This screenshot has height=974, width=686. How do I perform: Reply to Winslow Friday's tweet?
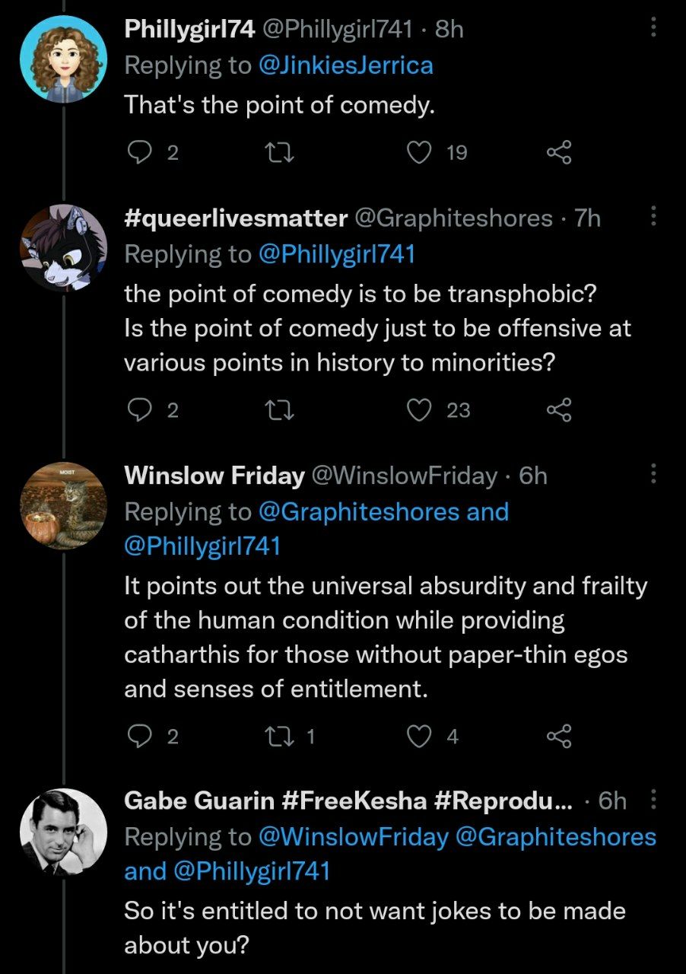tap(139, 735)
